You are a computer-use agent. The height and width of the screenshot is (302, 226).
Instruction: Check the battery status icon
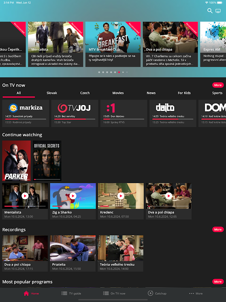(220, 3)
